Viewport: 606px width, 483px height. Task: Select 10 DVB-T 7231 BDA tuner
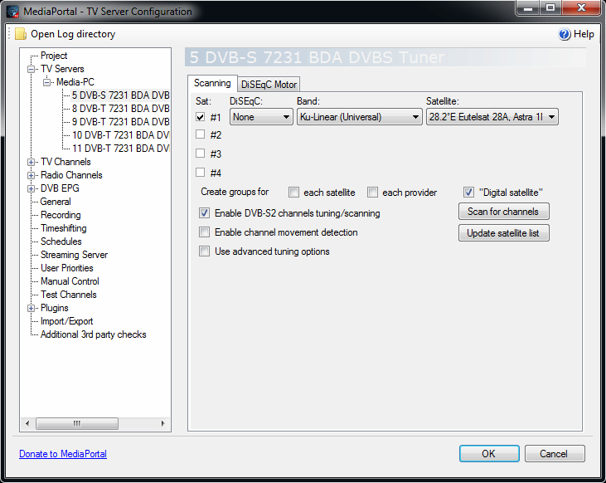[x=120, y=135]
